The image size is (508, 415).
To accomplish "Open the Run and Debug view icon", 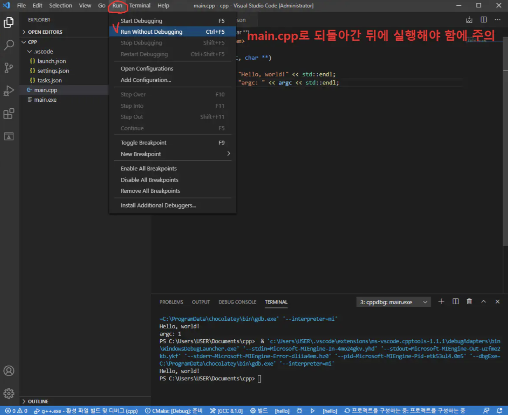I will click(9, 91).
